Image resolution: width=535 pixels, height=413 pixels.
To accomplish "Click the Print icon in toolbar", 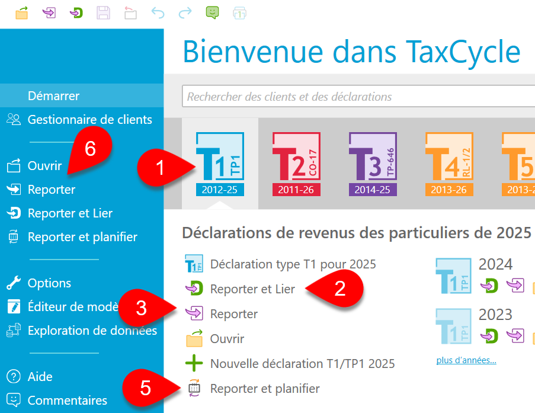I will 239,13.
